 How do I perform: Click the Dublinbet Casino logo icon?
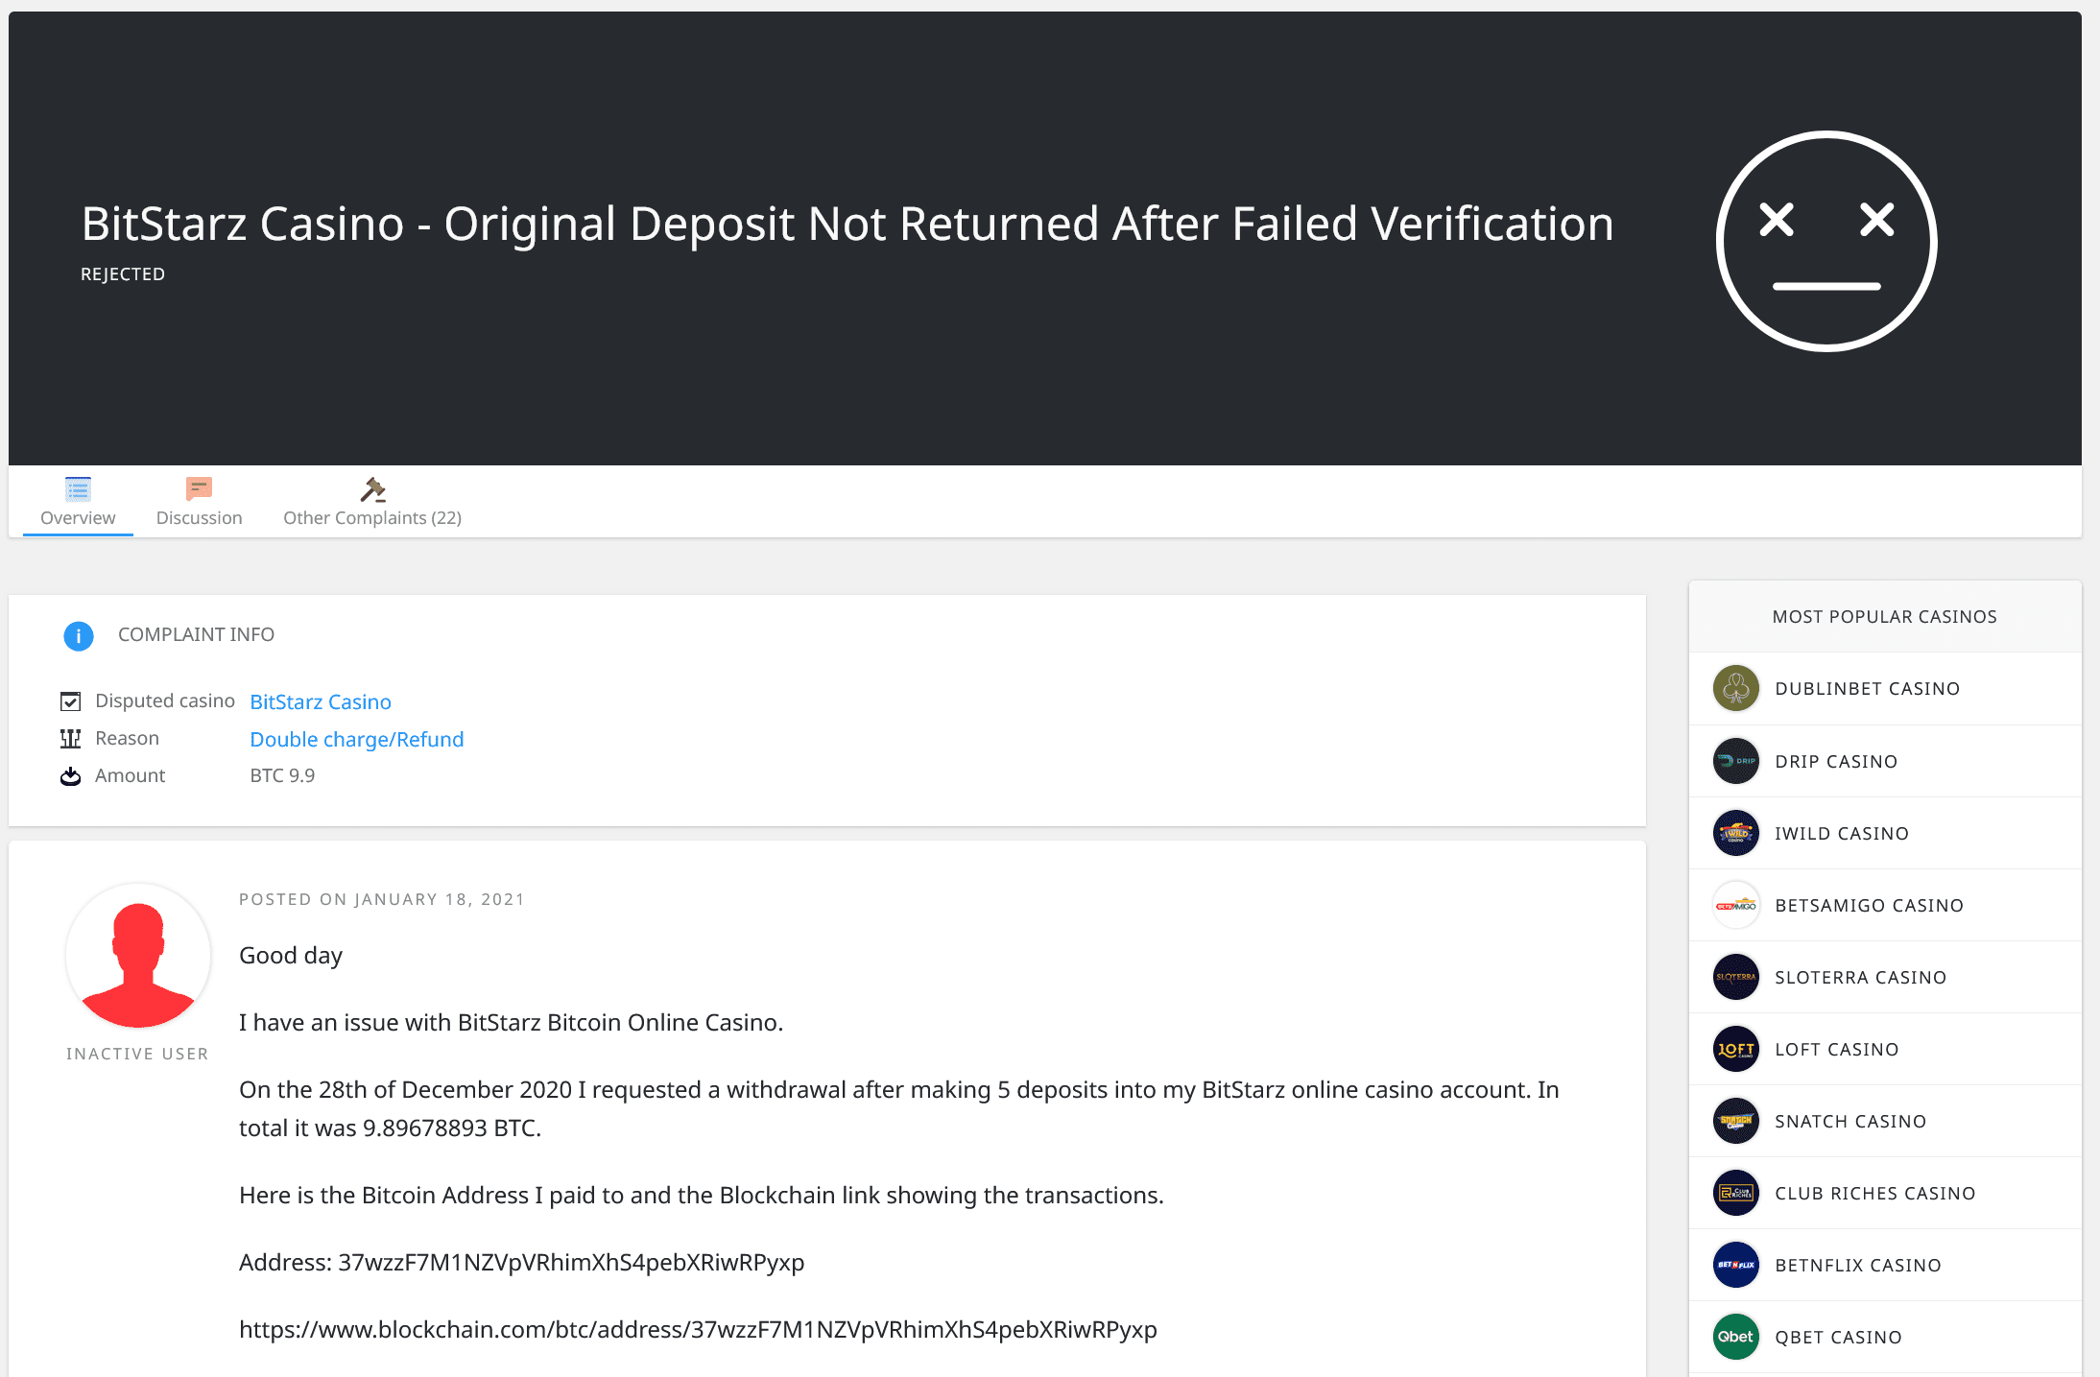point(1736,688)
